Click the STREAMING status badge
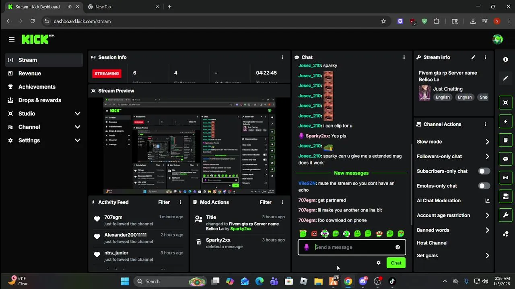 [x=107, y=73]
